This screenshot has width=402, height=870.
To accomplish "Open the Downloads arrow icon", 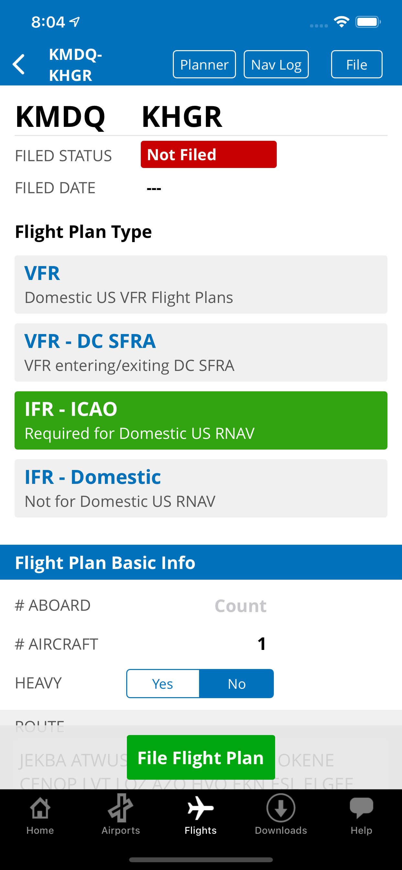I will [281, 809].
